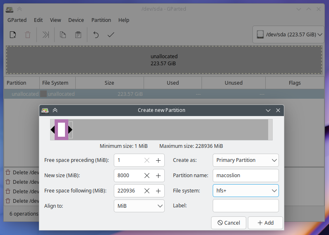Screen dimensions: 329x235
Task: Click the GParted app icon in main title bar
Action: (10, 9)
